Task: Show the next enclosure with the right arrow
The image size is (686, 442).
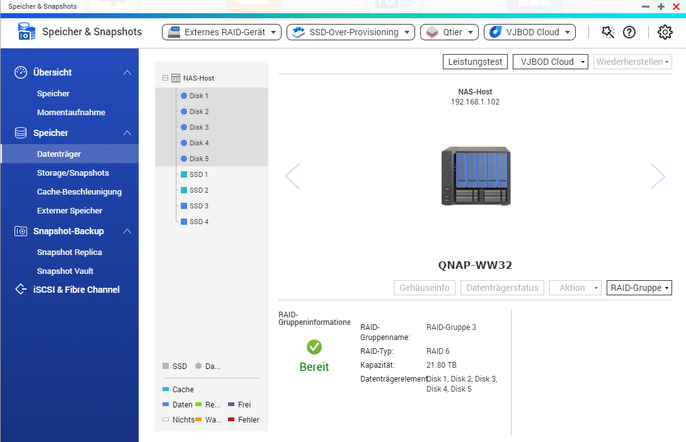Action: pyautogui.click(x=658, y=176)
